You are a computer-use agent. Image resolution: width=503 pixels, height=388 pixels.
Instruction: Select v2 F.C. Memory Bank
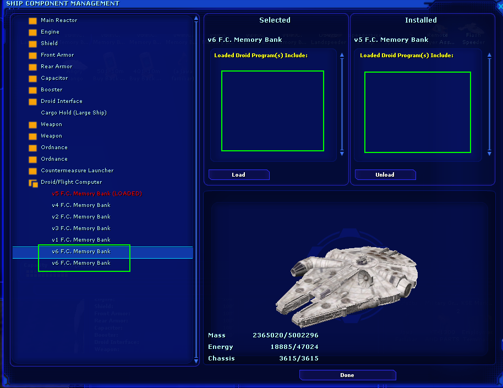pos(81,217)
